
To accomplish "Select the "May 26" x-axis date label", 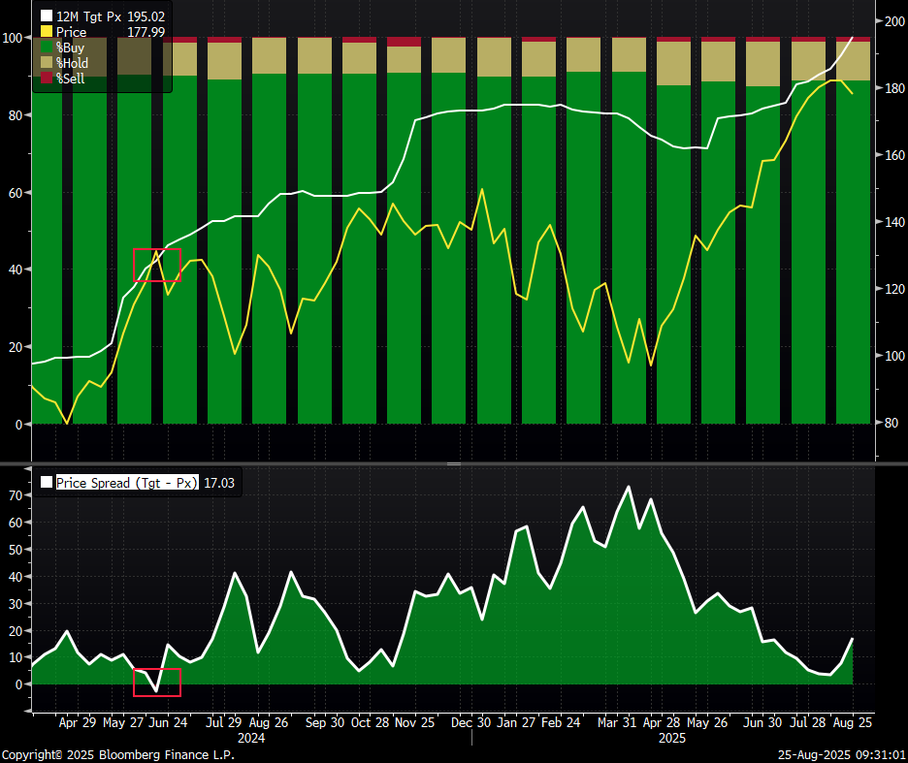I will pos(707,722).
